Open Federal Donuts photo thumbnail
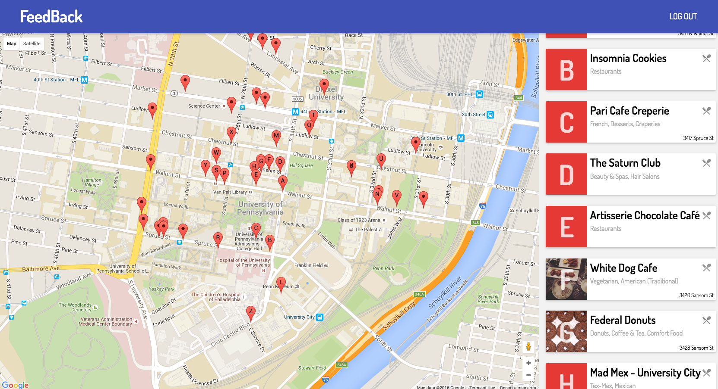Screen dimensions: 718x389 point(566,331)
